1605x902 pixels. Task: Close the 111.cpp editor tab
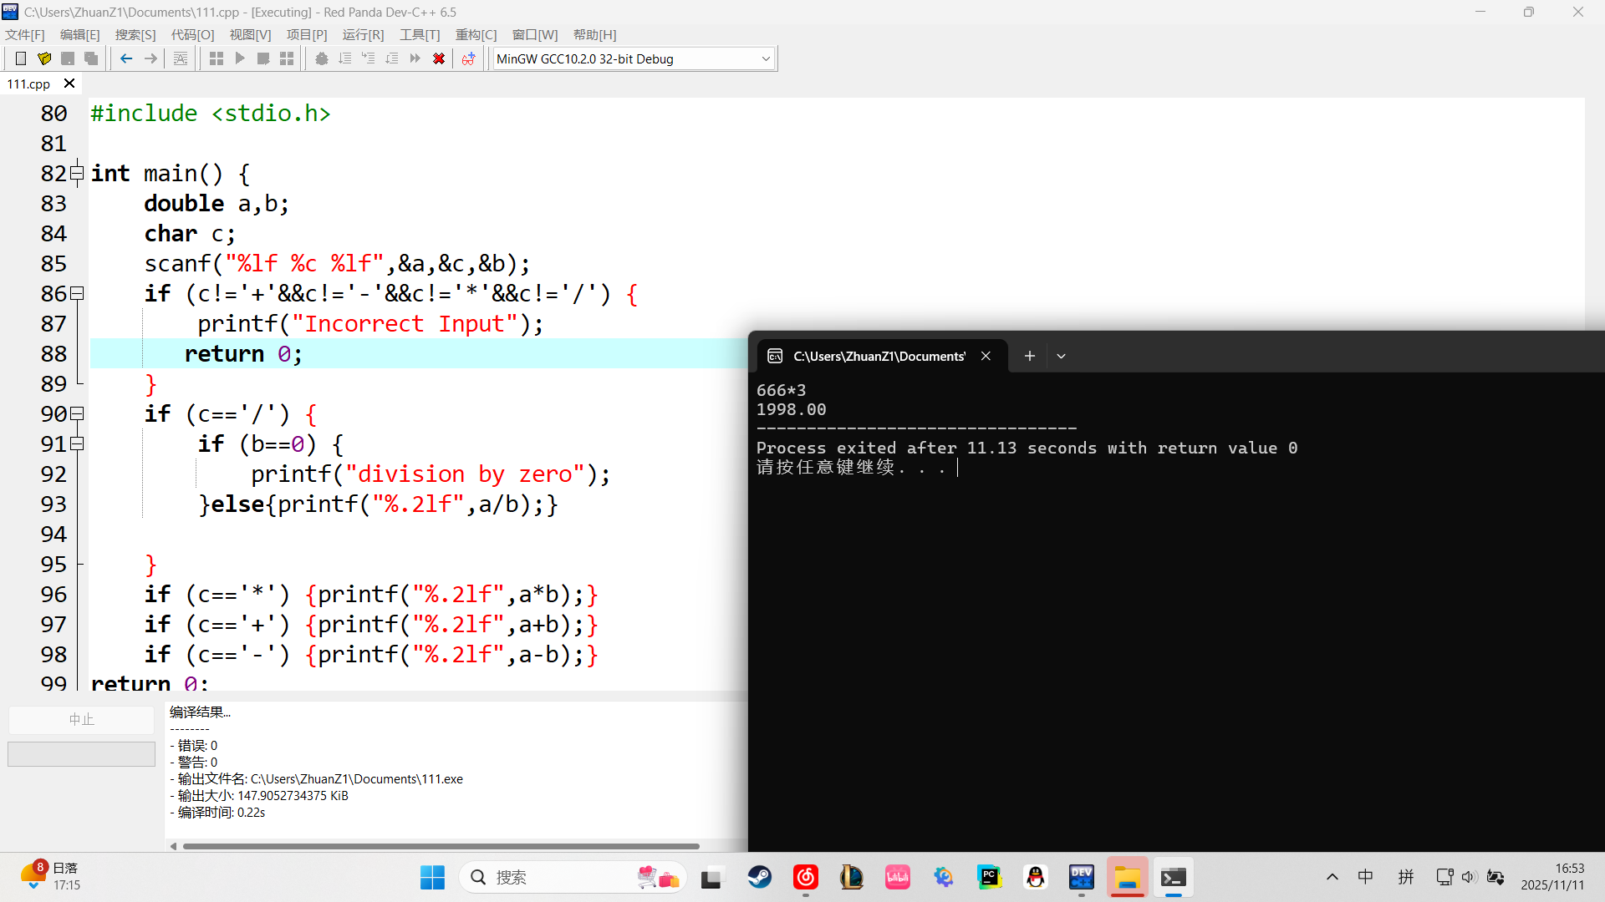(69, 84)
